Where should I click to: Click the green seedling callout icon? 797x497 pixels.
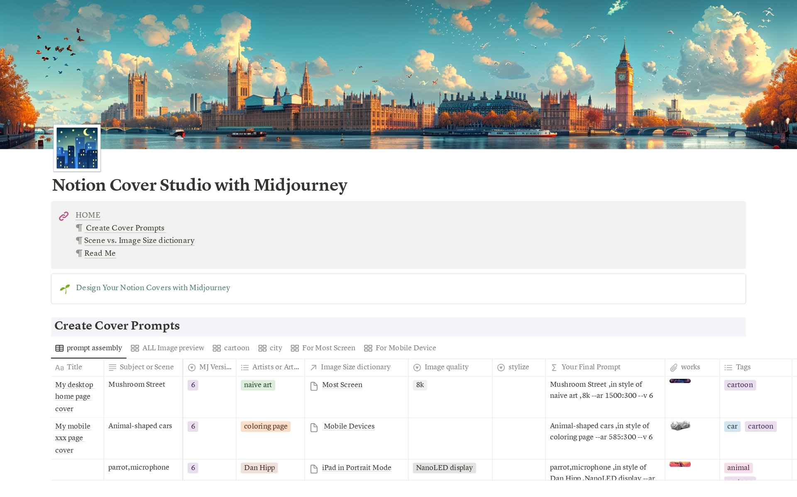point(65,289)
